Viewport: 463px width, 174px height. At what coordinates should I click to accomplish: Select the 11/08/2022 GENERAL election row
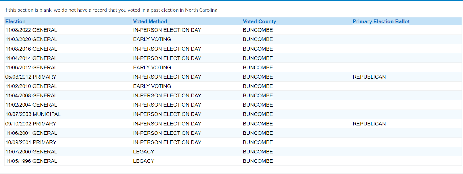(31, 30)
